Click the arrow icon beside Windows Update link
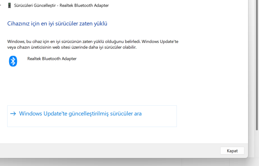Image resolution: width=259 pixels, height=166 pixels. (x=13, y=114)
